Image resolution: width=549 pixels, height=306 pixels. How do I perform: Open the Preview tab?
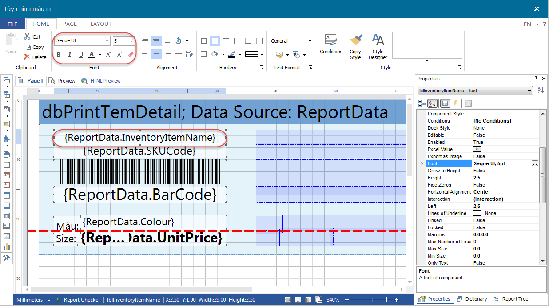62,81
